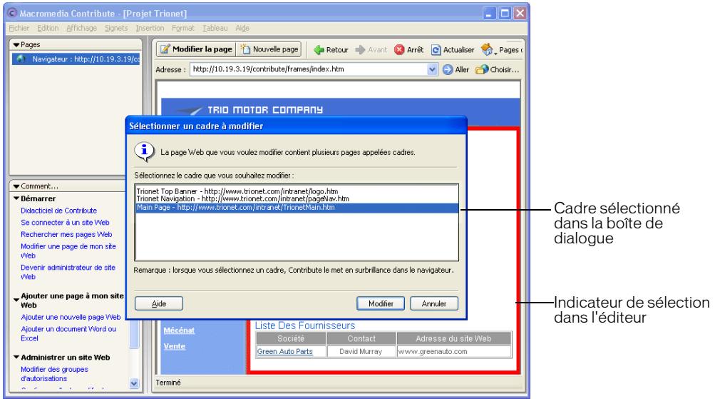
Task: Click the Modifier button in dialog
Action: 381,303
